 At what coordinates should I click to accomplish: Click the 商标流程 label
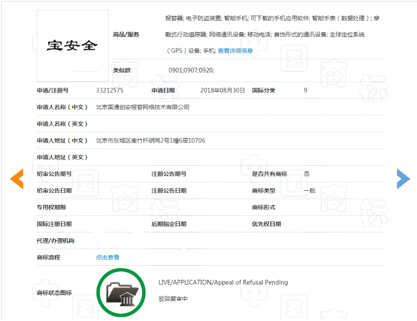pos(48,257)
